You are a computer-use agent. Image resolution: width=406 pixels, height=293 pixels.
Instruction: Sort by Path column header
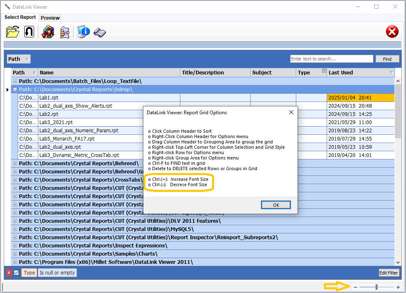click(x=25, y=73)
